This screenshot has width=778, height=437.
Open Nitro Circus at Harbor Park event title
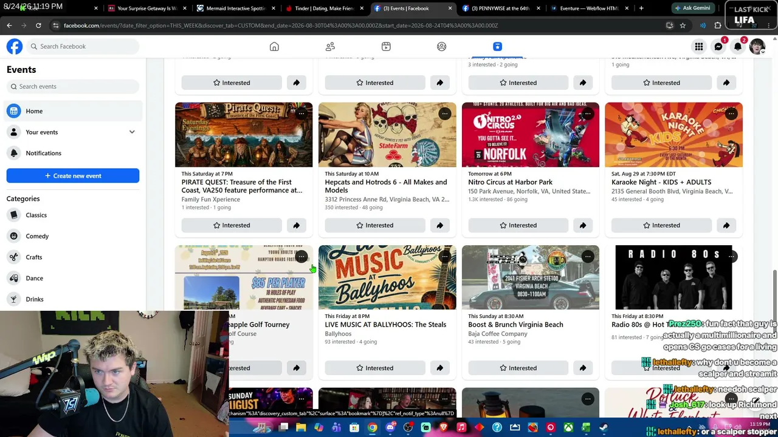pyautogui.click(x=511, y=182)
